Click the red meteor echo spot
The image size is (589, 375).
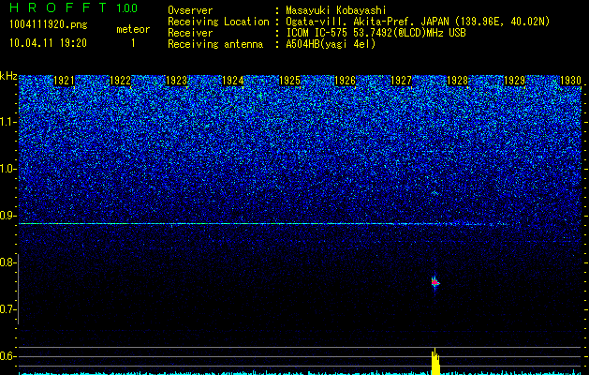pyautogui.click(x=434, y=282)
